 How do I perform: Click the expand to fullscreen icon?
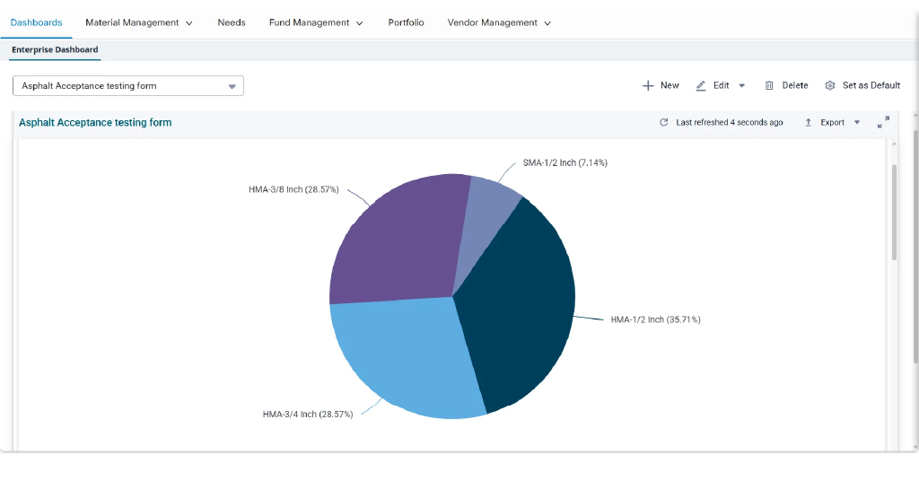(883, 122)
